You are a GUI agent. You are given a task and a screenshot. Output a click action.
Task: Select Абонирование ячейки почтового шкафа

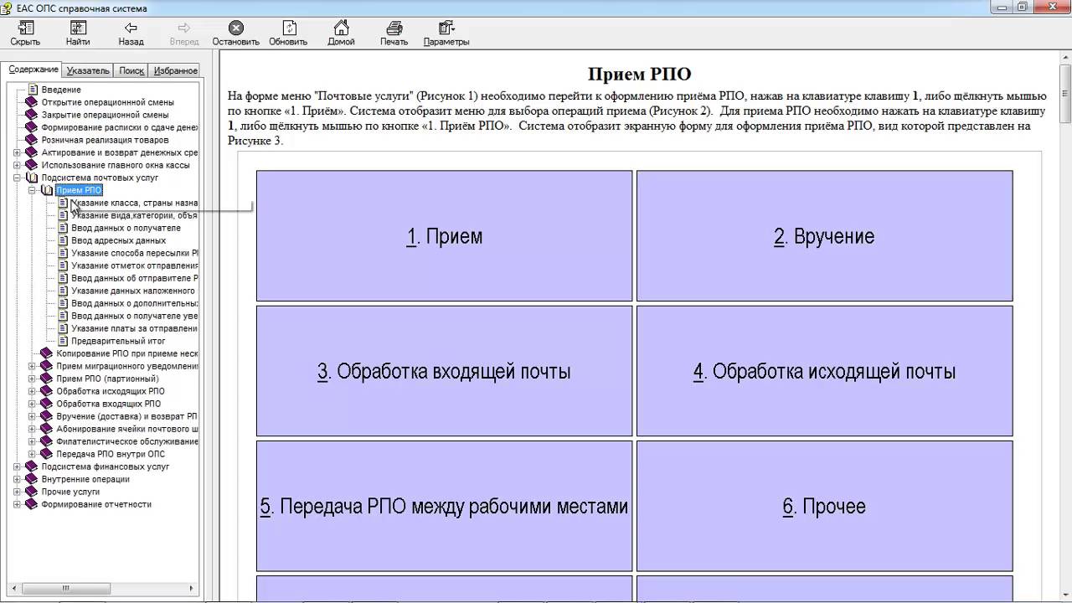coord(127,429)
